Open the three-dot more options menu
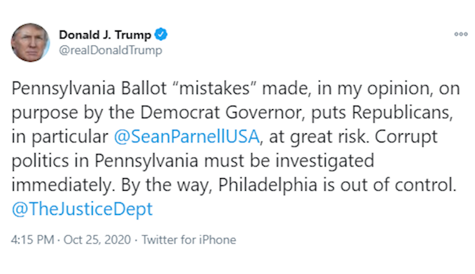This screenshot has height=274, width=475. click(x=461, y=34)
